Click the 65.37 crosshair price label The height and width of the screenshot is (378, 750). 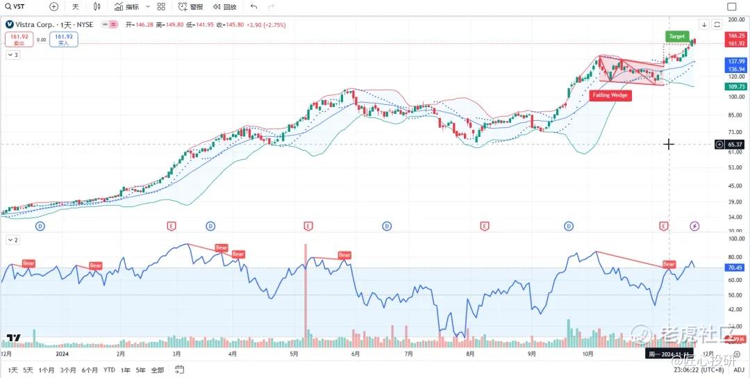click(735, 144)
